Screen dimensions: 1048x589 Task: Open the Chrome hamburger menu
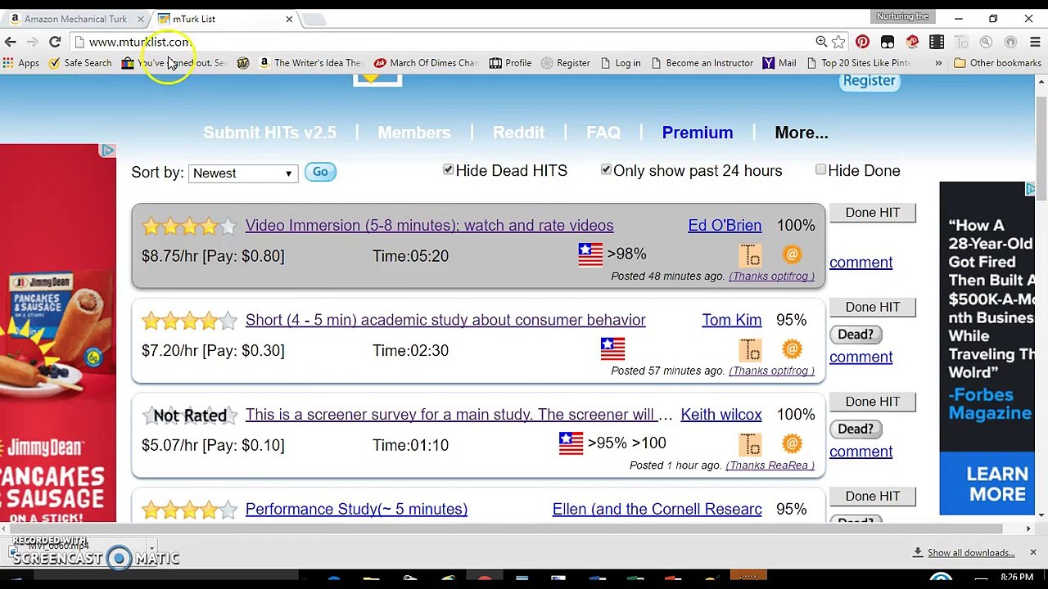tap(1035, 42)
